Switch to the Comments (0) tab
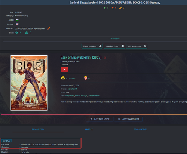The width and height of the screenshot is (187, 154). (x=140, y=129)
